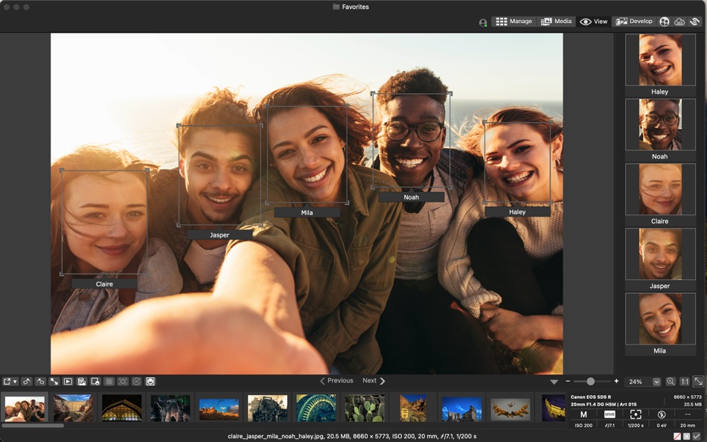The height and width of the screenshot is (442, 707).
Task: Click the private folder eye icon
Action: point(696,21)
